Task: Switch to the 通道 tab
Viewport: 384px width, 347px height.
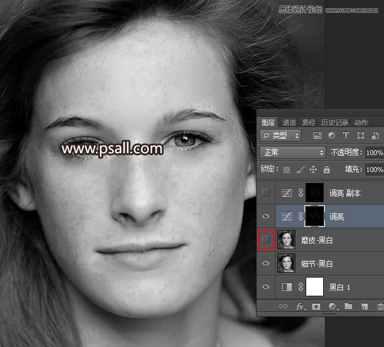Action: (x=289, y=122)
